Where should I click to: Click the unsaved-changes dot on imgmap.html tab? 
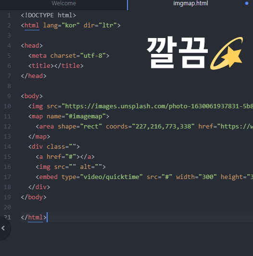(247, 3)
